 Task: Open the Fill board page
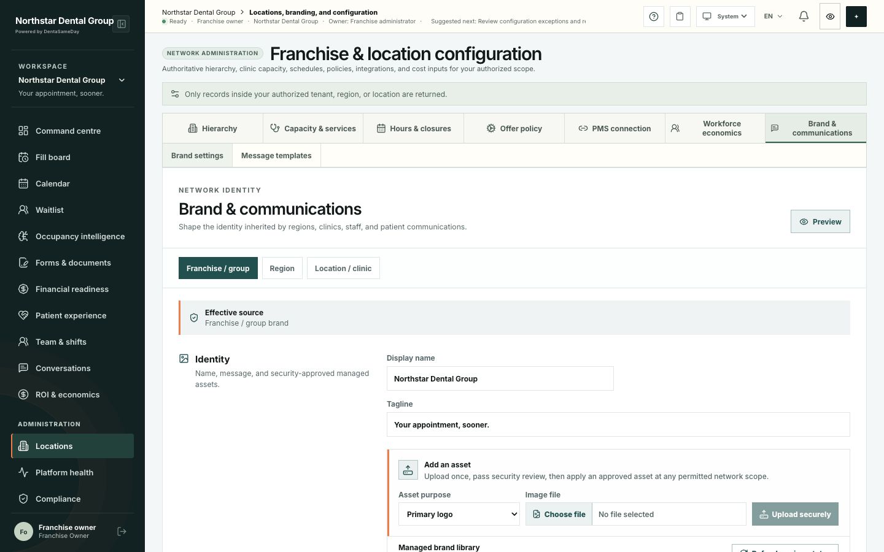point(72,157)
